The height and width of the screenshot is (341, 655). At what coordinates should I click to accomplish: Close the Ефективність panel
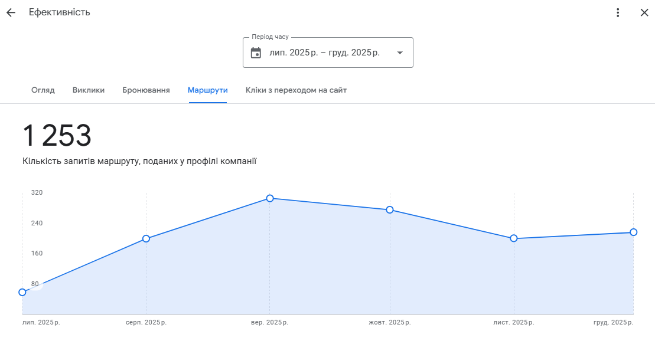click(x=644, y=12)
